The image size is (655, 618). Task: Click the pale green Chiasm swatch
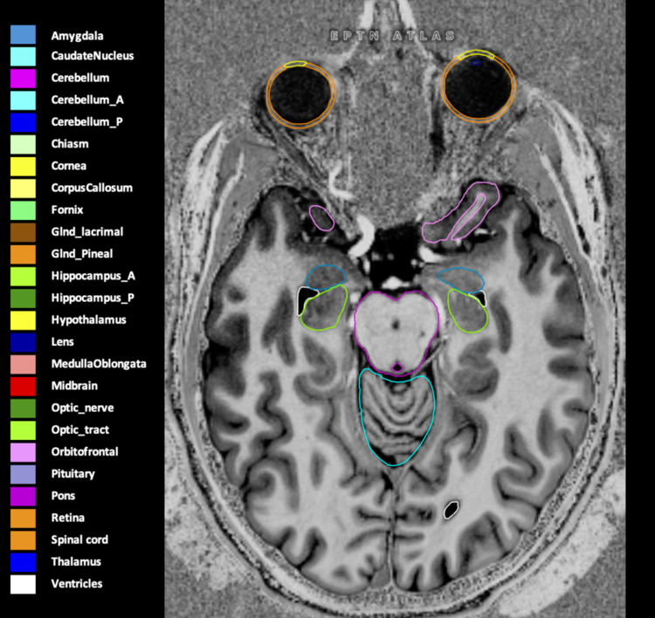coord(23,145)
